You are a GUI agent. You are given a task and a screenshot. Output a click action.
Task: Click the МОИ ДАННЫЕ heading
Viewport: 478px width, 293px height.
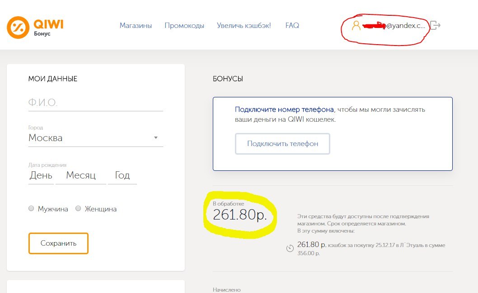point(53,79)
